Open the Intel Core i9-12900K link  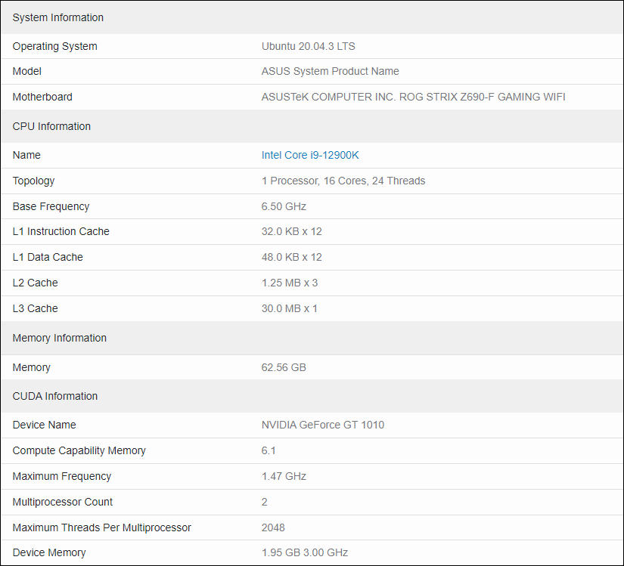click(310, 155)
